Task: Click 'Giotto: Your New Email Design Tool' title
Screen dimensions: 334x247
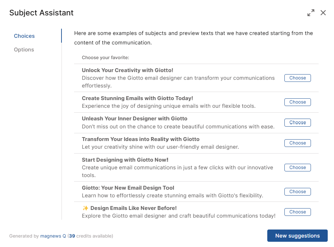Action: click(128, 188)
